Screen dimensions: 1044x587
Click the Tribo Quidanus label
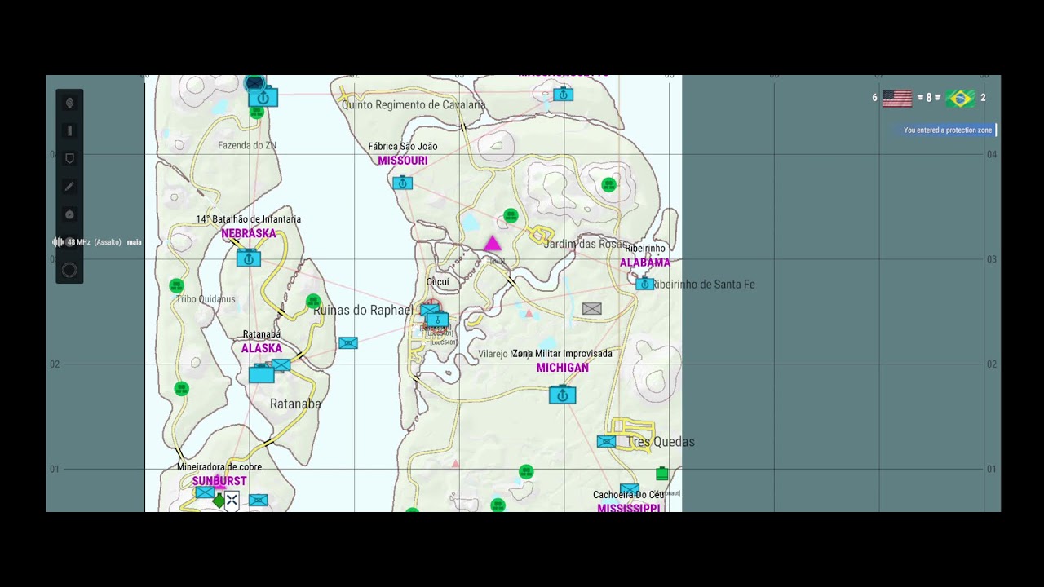tap(206, 299)
